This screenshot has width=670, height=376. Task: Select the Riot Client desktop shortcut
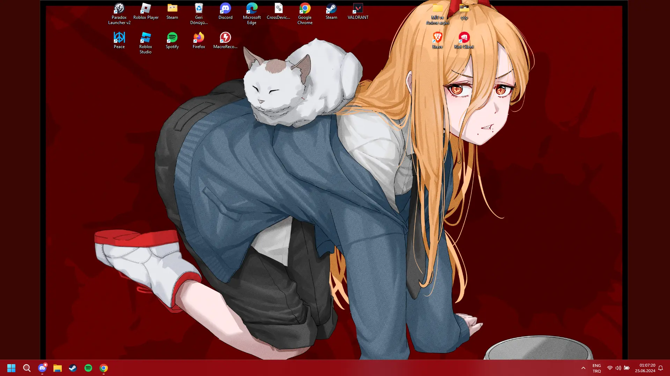[x=464, y=41]
